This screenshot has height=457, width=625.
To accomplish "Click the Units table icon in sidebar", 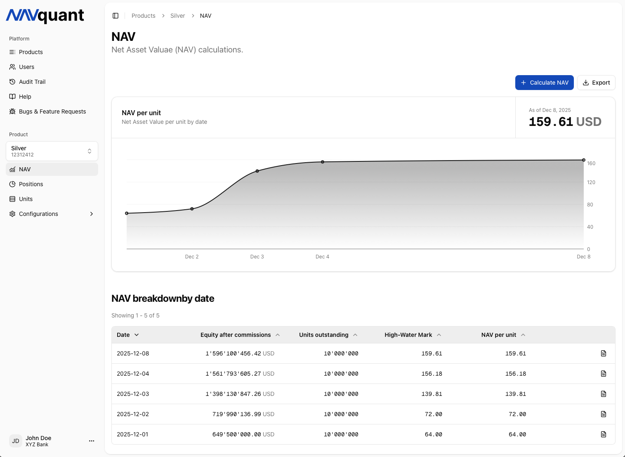I will (12, 199).
